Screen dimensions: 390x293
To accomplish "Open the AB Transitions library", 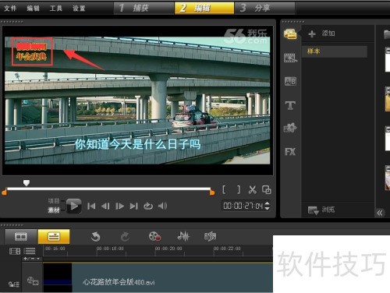I will click(290, 81).
